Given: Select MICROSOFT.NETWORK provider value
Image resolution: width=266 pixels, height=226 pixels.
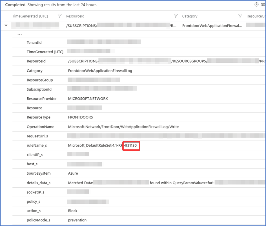Looking at the screenshot, I should [x=88, y=99].
